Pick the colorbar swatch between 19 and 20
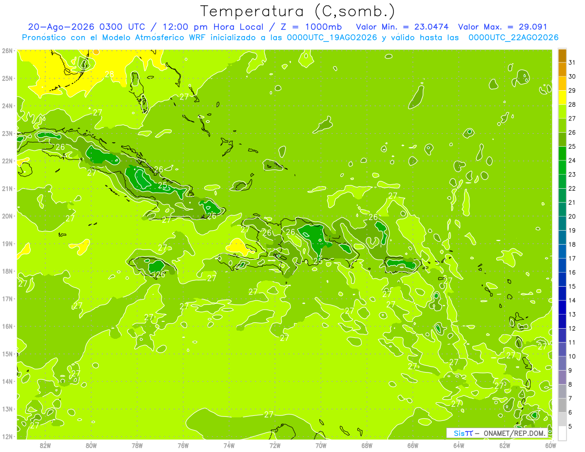 562,223
